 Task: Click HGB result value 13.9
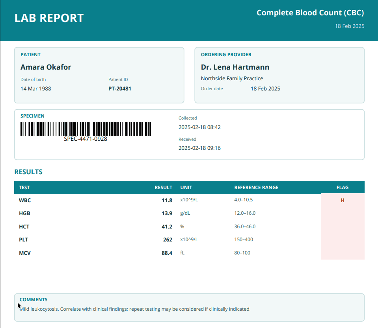[167, 213]
